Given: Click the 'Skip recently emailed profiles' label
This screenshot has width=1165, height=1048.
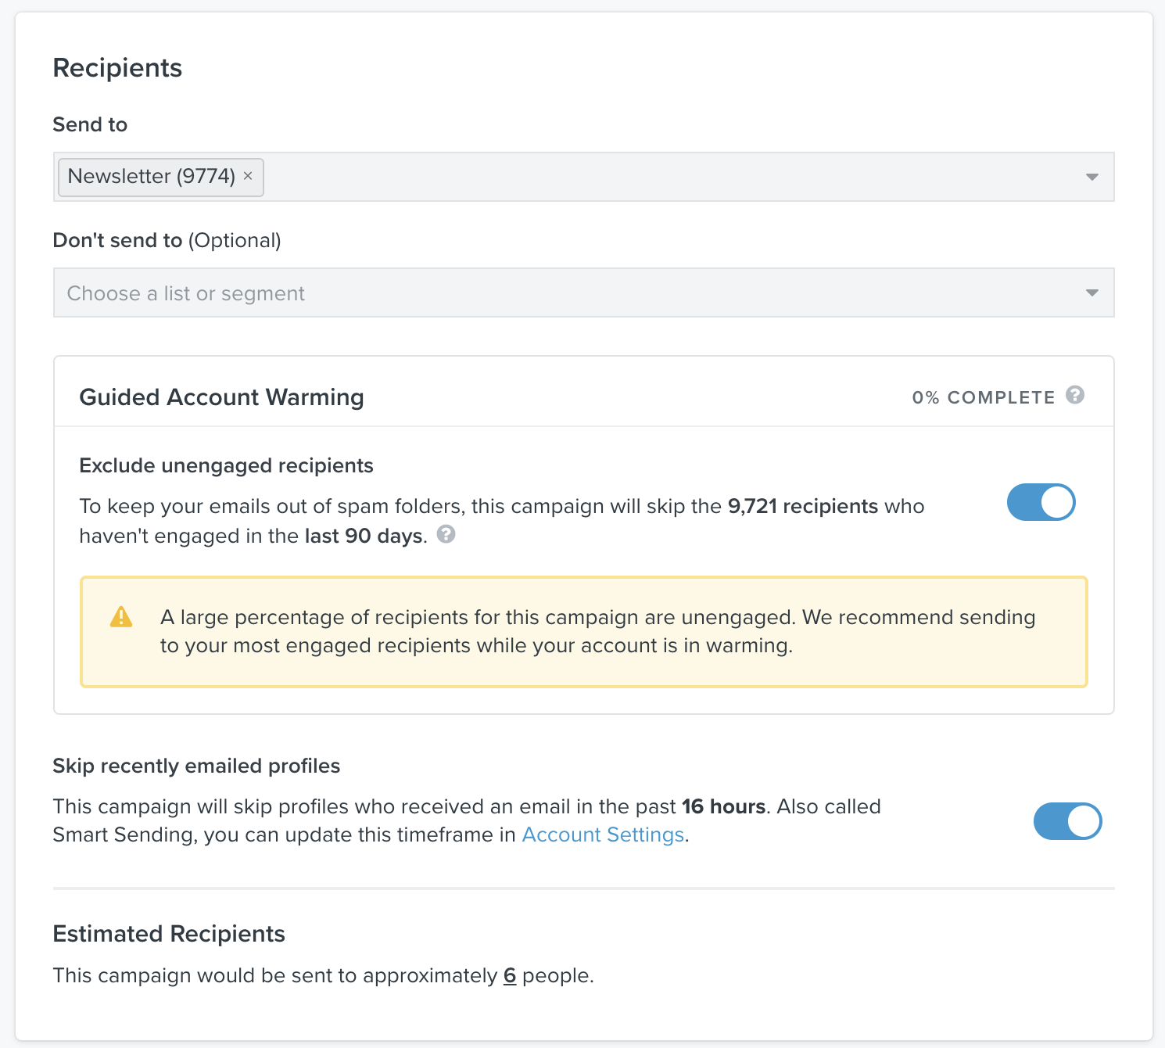Looking at the screenshot, I should pos(196,766).
